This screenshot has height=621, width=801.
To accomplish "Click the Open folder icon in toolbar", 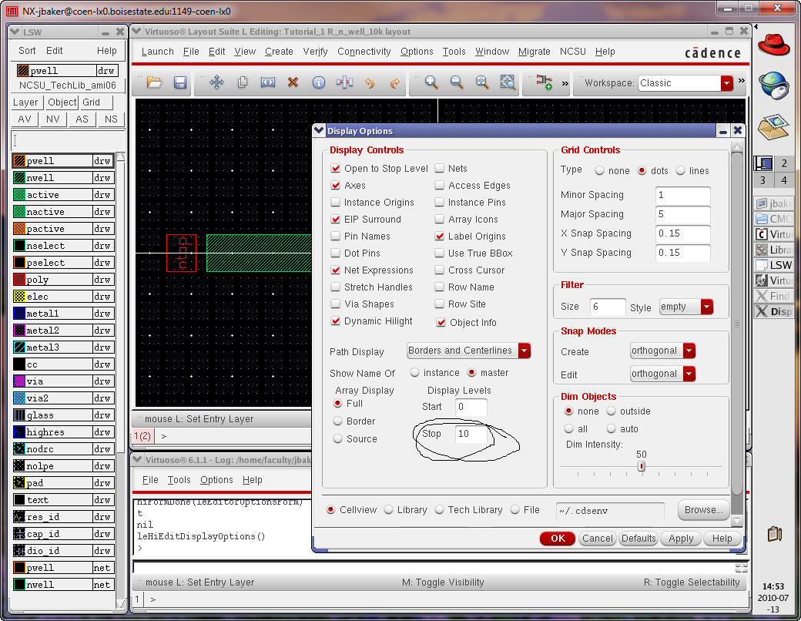I will [154, 82].
